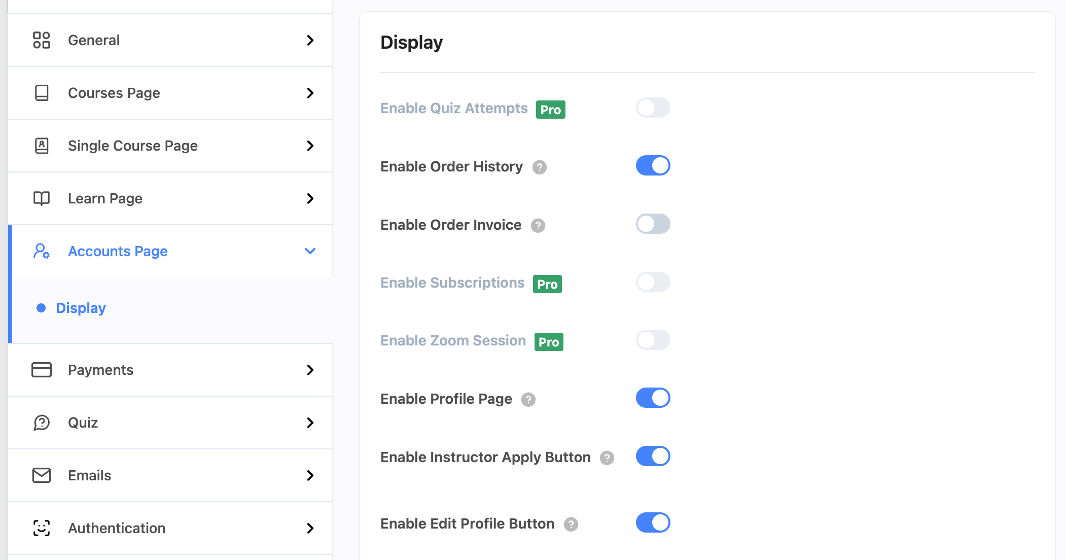The width and height of the screenshot is (1066, 560).
Task: Click help icon beside Enable Order History
Action: (x=540, y=167)
